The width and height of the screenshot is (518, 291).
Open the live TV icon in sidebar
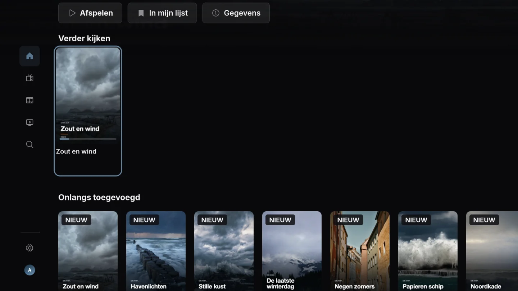click(29, 78)
